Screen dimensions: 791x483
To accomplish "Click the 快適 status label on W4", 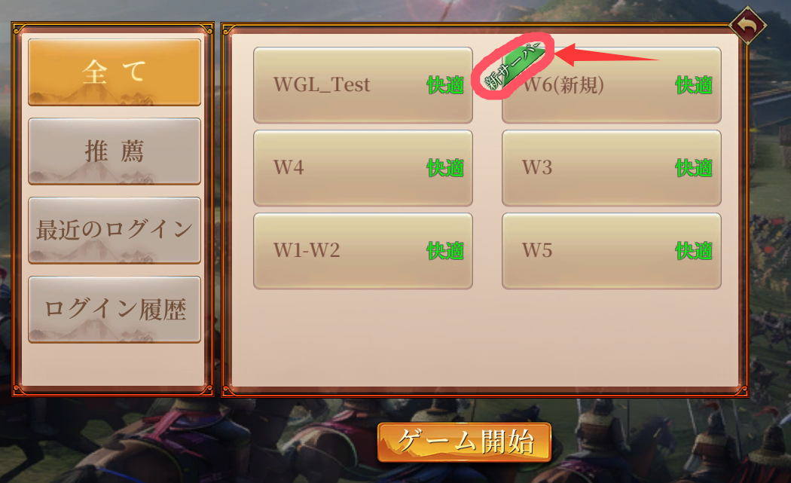I will pyautogui.click(x=445, y=167).
